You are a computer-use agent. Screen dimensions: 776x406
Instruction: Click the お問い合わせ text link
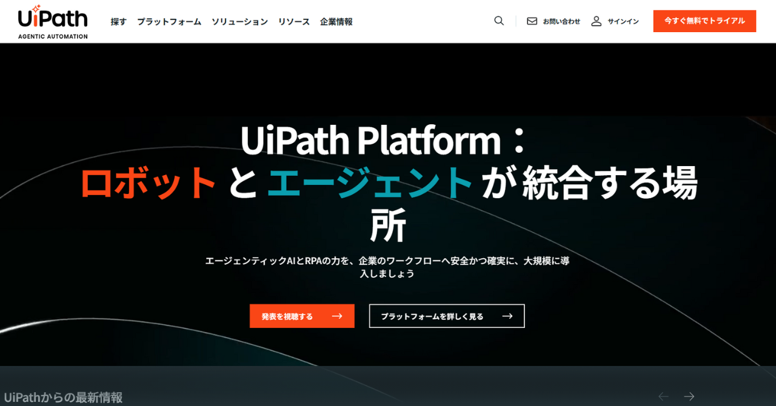coord(561,21)
